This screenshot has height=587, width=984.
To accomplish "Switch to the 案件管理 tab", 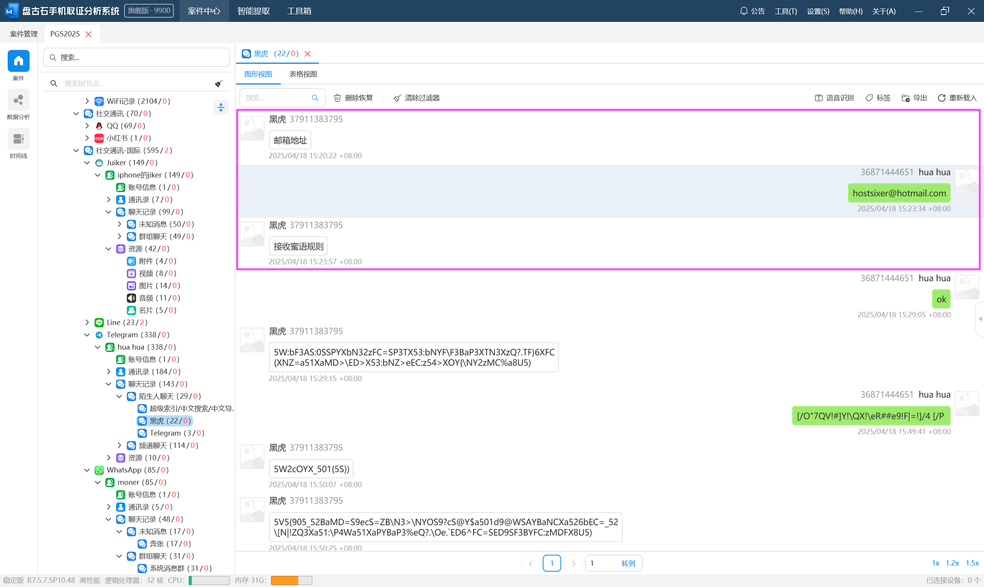I will (24, 34).
